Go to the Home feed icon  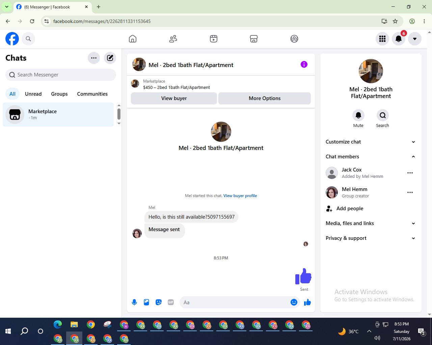133,39
